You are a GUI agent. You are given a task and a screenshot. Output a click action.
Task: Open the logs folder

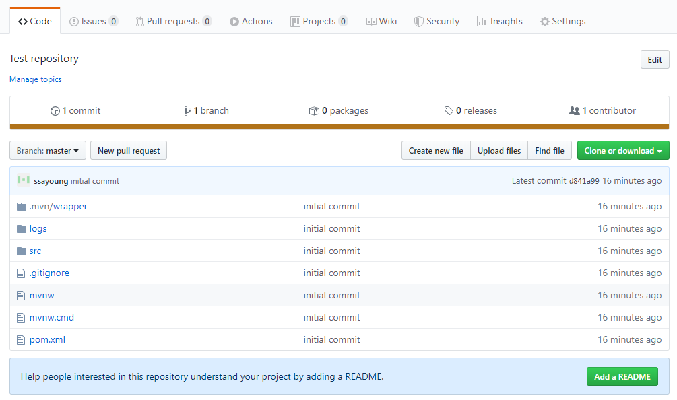[38, 229]
